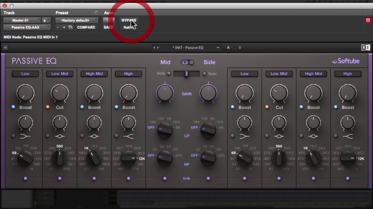Toggle Mid High Mid band Boost LED
Viewport: 373px width, 209px height.
pos(82,107)
